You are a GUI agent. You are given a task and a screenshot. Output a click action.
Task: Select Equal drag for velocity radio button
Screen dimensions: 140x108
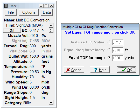click(109, 50)
